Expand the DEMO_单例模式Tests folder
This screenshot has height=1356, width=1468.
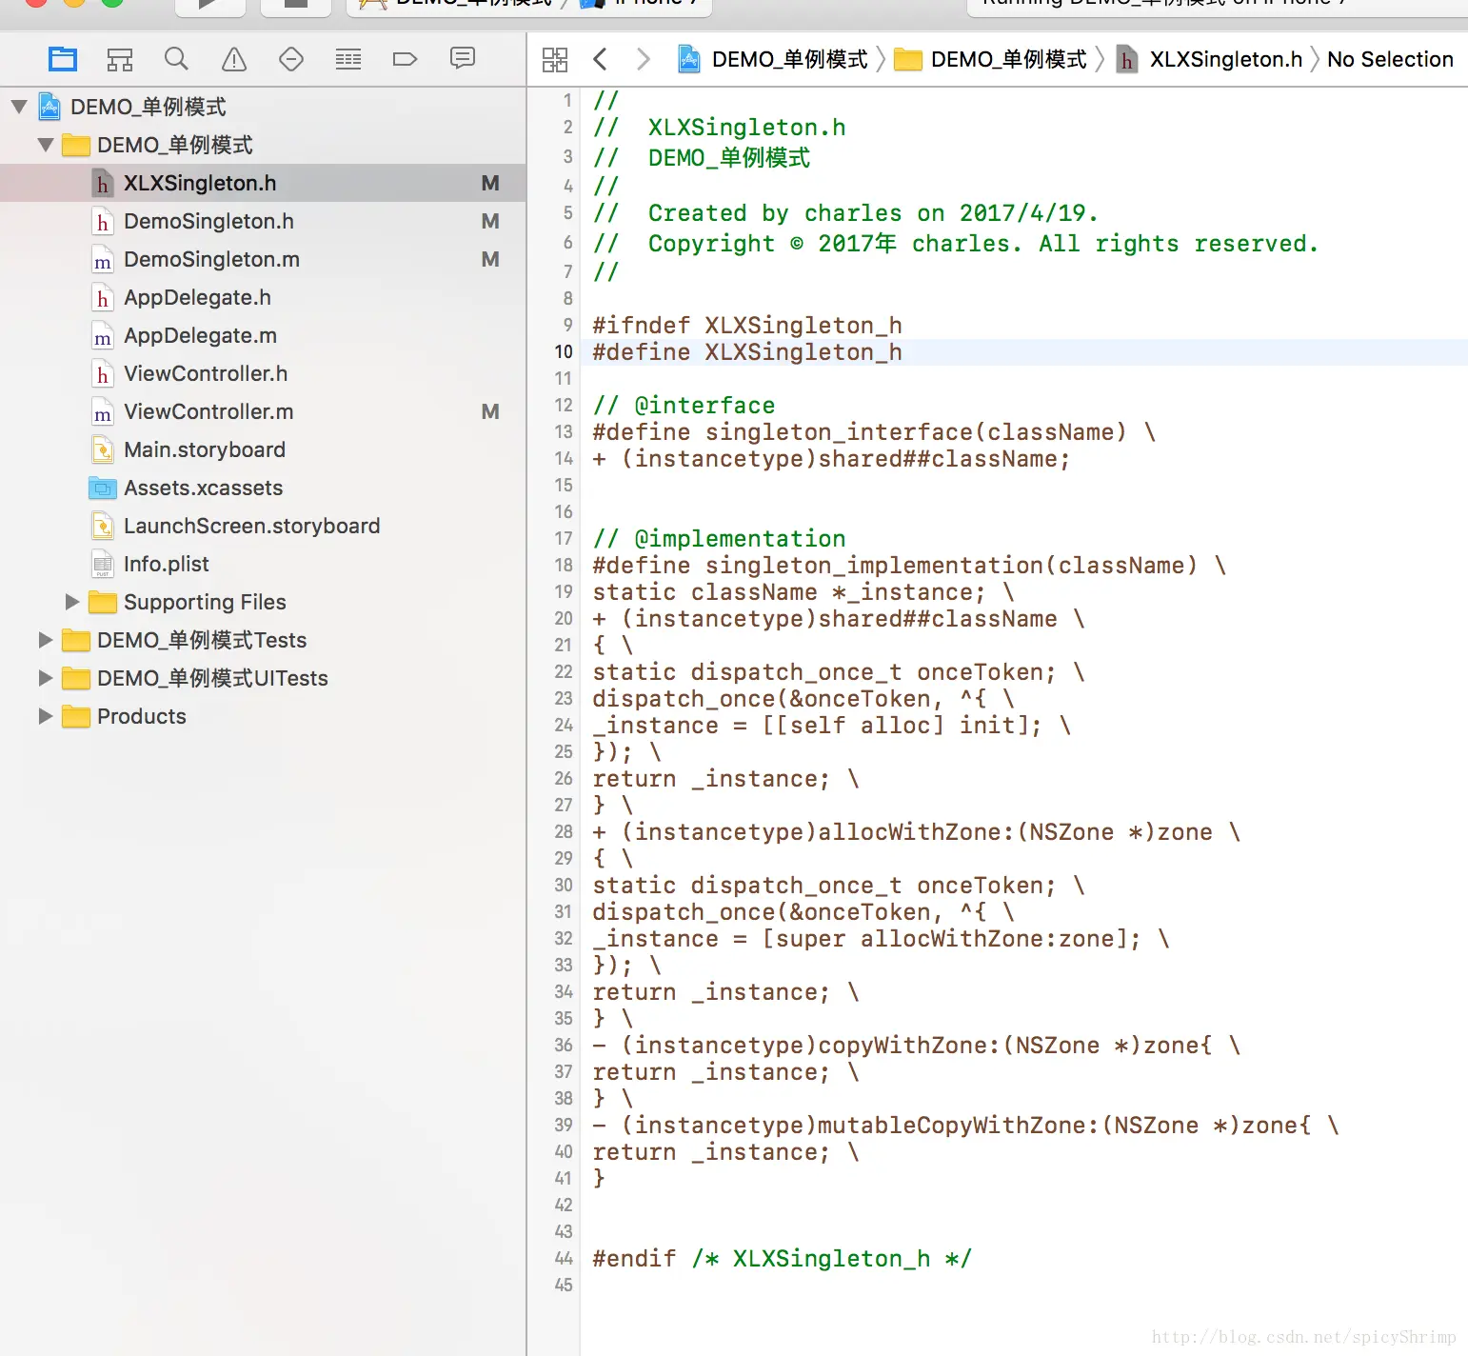[x=46, y=640]
